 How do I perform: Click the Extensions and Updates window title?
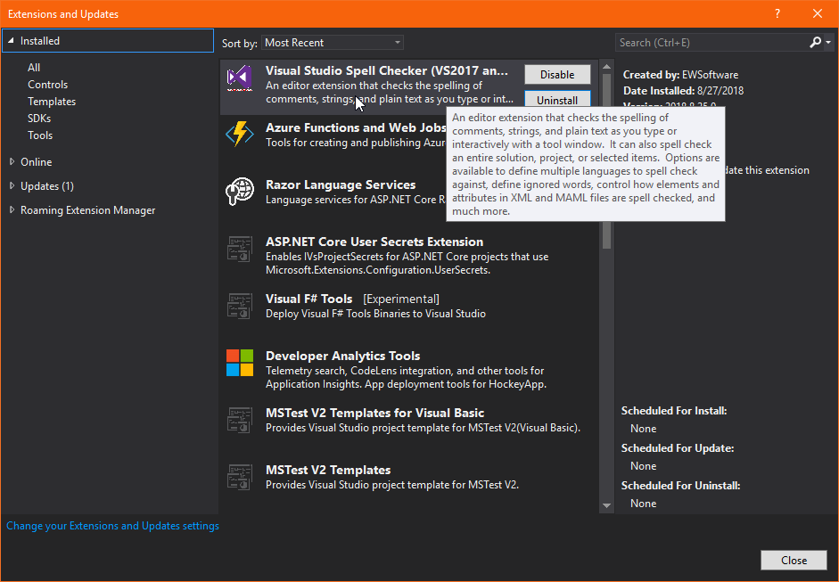tap(63, 14)
